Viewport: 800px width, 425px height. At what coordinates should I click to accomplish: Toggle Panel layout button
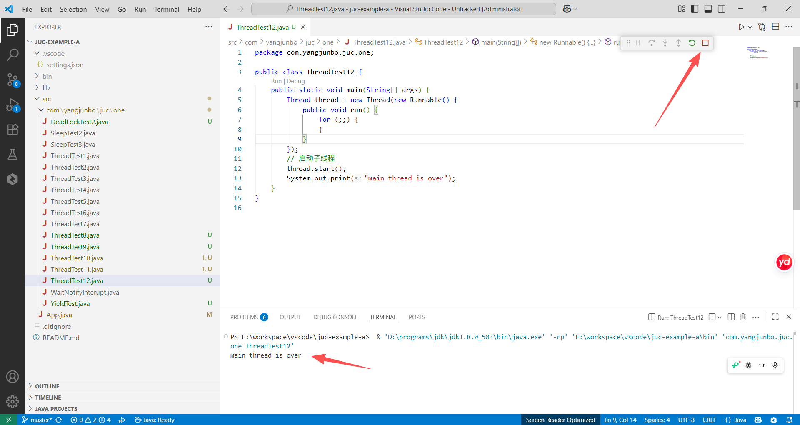click(708, 9)
